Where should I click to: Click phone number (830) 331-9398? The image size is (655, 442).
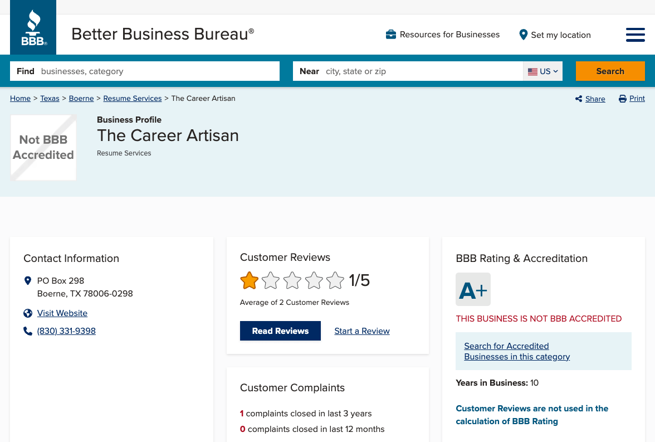coord(66,331)
